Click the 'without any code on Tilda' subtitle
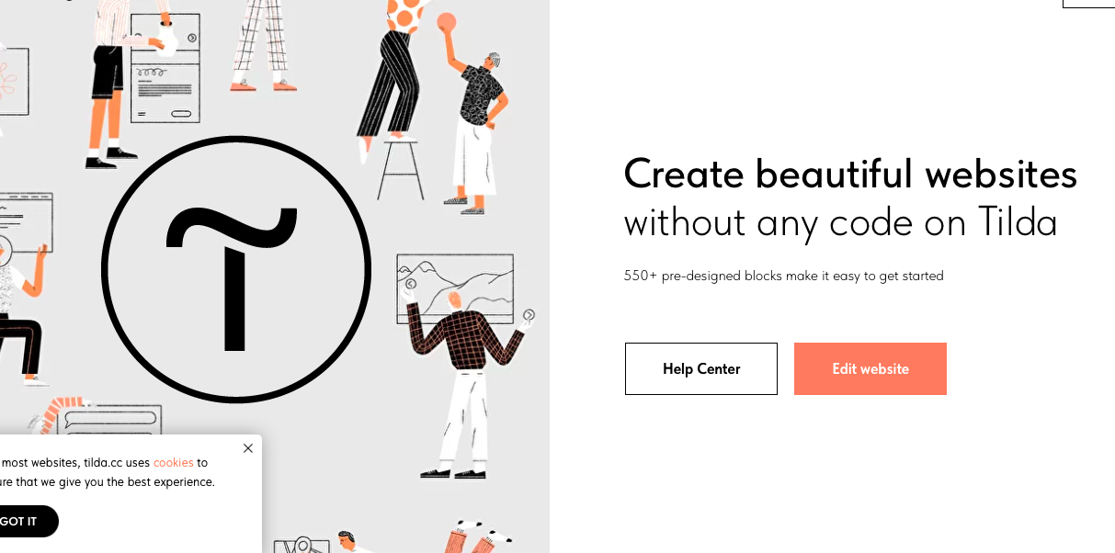Viewport: 1115px width, 553px height. pyautogui.click(x=841, y=222)
